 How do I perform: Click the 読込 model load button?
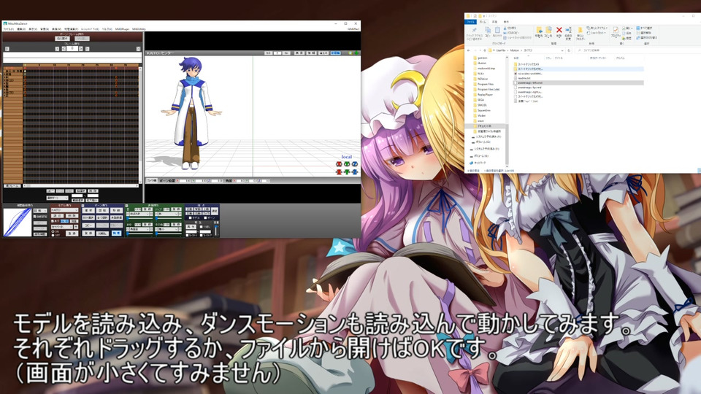tap(57, 216)
